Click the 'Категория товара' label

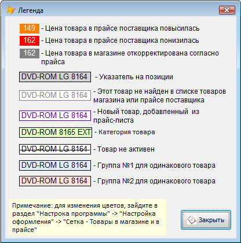[125, 132]
